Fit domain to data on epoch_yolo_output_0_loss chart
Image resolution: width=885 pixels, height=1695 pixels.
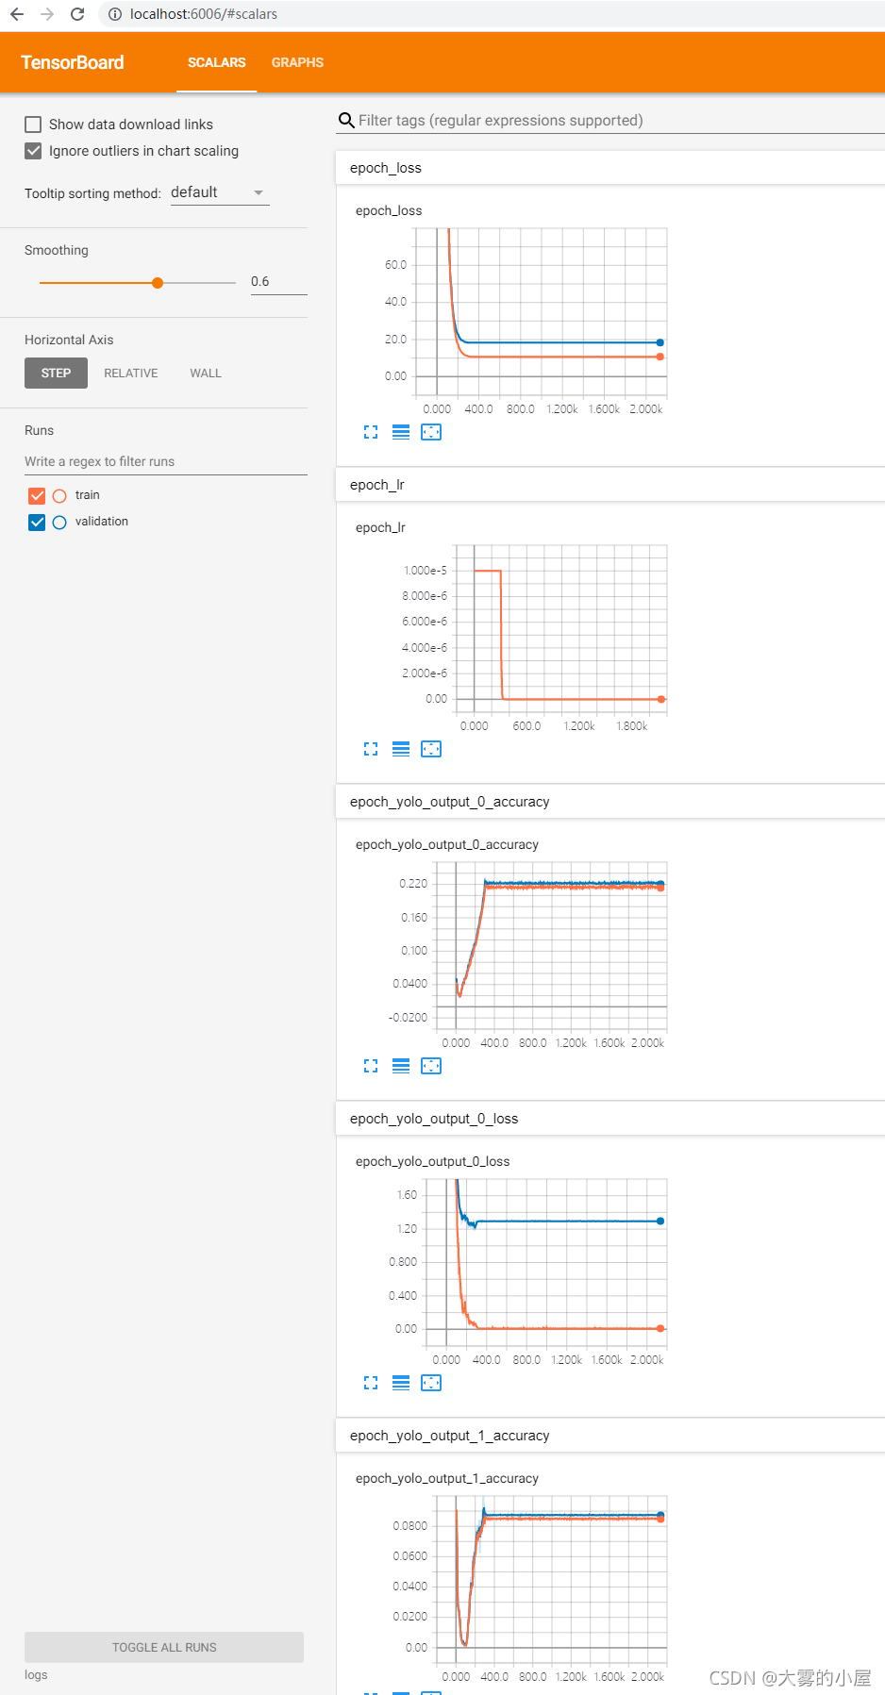(431, 1383)
